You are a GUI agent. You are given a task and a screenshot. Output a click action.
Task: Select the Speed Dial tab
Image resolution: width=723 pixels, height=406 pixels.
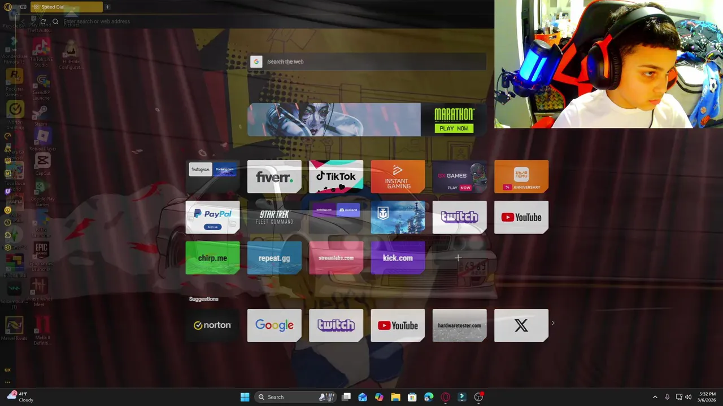tap(67, 7)
